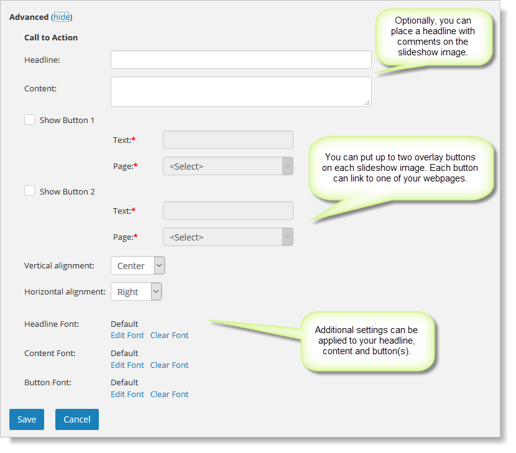
Task: Open the Button 2 Page dropdown
Action: [228, 237]
